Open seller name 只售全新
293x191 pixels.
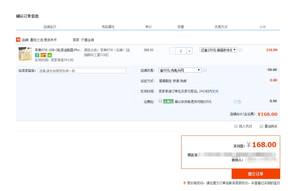click(x=88, y=40)
